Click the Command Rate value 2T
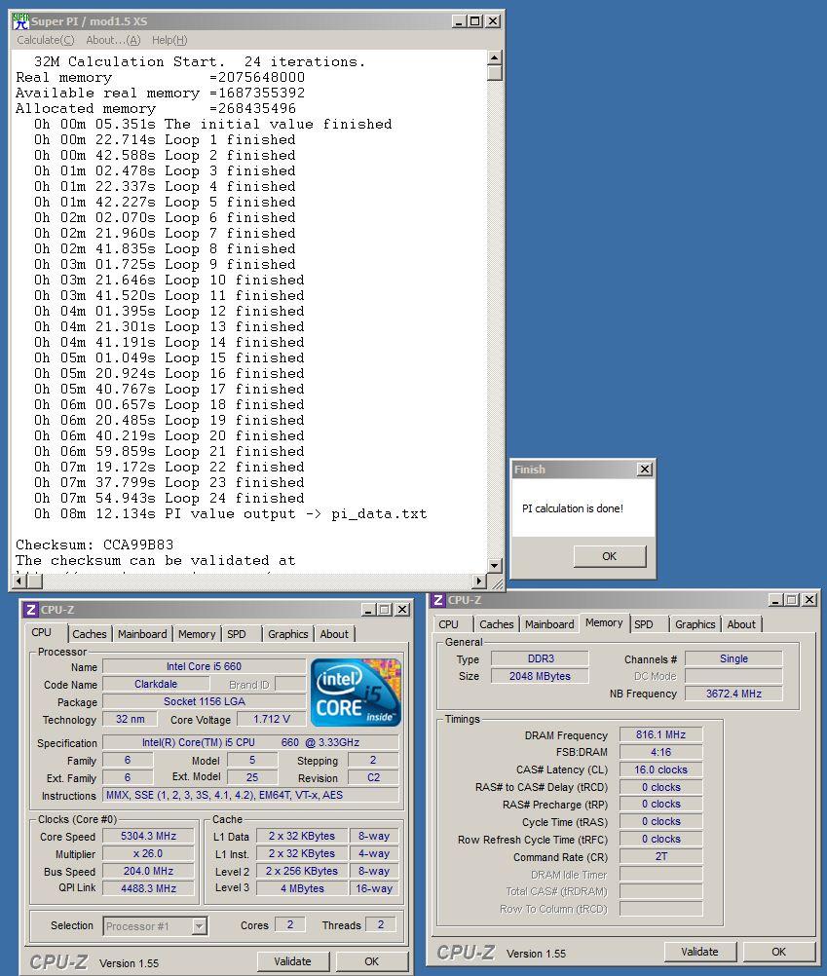Image resolution: width=827 pixels, height=976 pixels. coord(660,856)
